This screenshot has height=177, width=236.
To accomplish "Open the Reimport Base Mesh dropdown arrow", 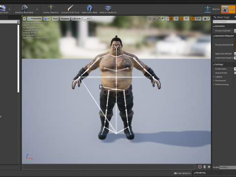I will click(x=37, y=9).
